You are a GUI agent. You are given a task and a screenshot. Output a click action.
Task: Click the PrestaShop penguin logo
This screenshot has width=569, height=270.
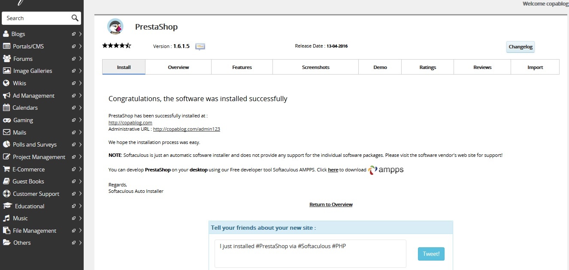115,27
